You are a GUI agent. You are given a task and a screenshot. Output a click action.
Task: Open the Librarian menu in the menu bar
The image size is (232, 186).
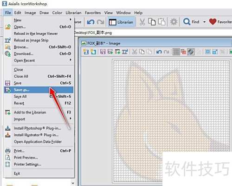tap(73, 13)
